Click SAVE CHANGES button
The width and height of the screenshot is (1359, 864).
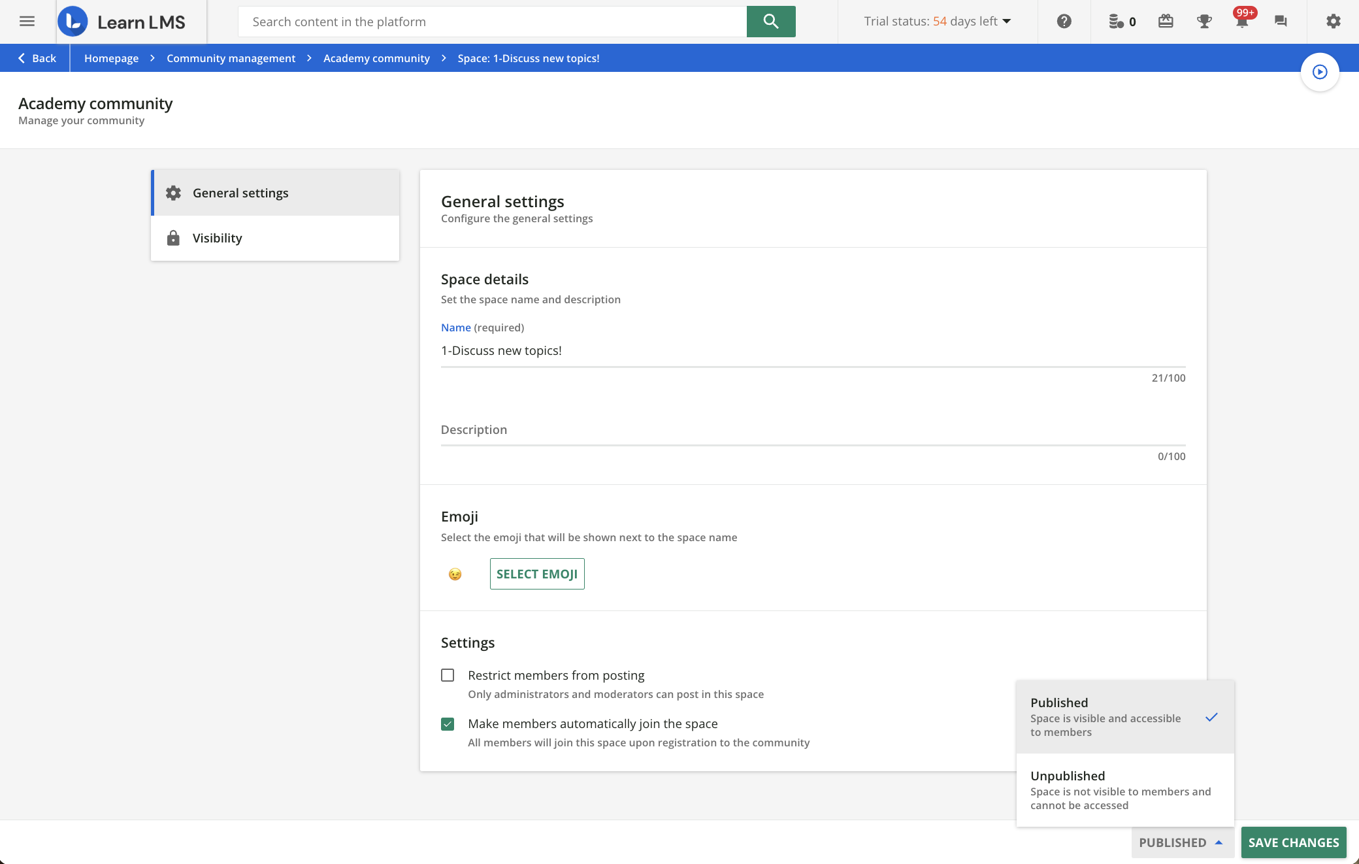1294,842
